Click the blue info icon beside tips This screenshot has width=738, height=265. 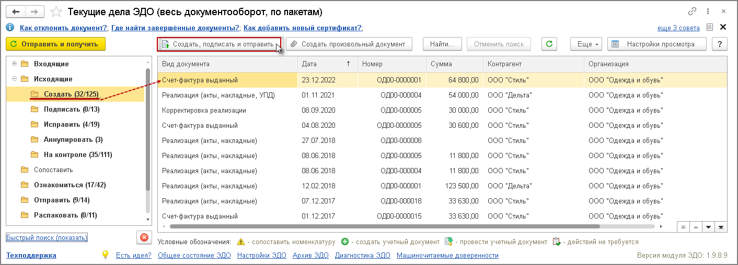click(x=10, y=28)
